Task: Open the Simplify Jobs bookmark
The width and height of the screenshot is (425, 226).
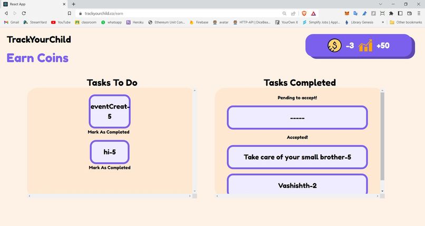Action: [321, 22]
